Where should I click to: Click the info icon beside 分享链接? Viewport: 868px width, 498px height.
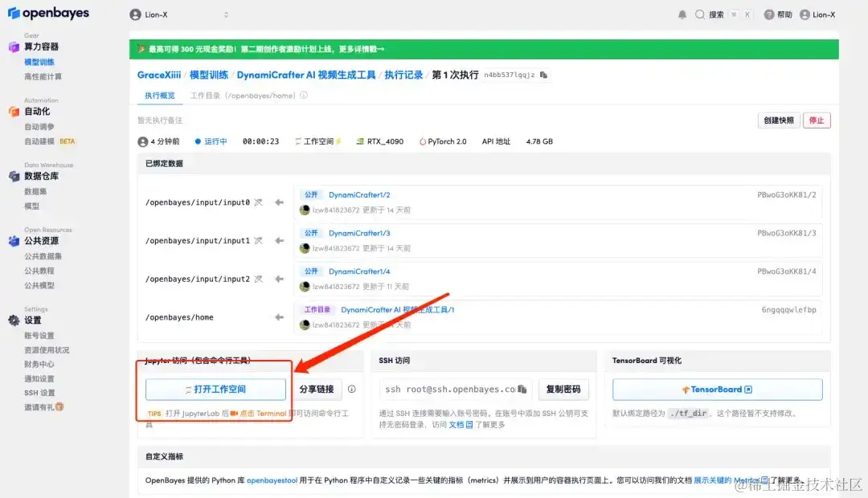(x=351, y=389)
